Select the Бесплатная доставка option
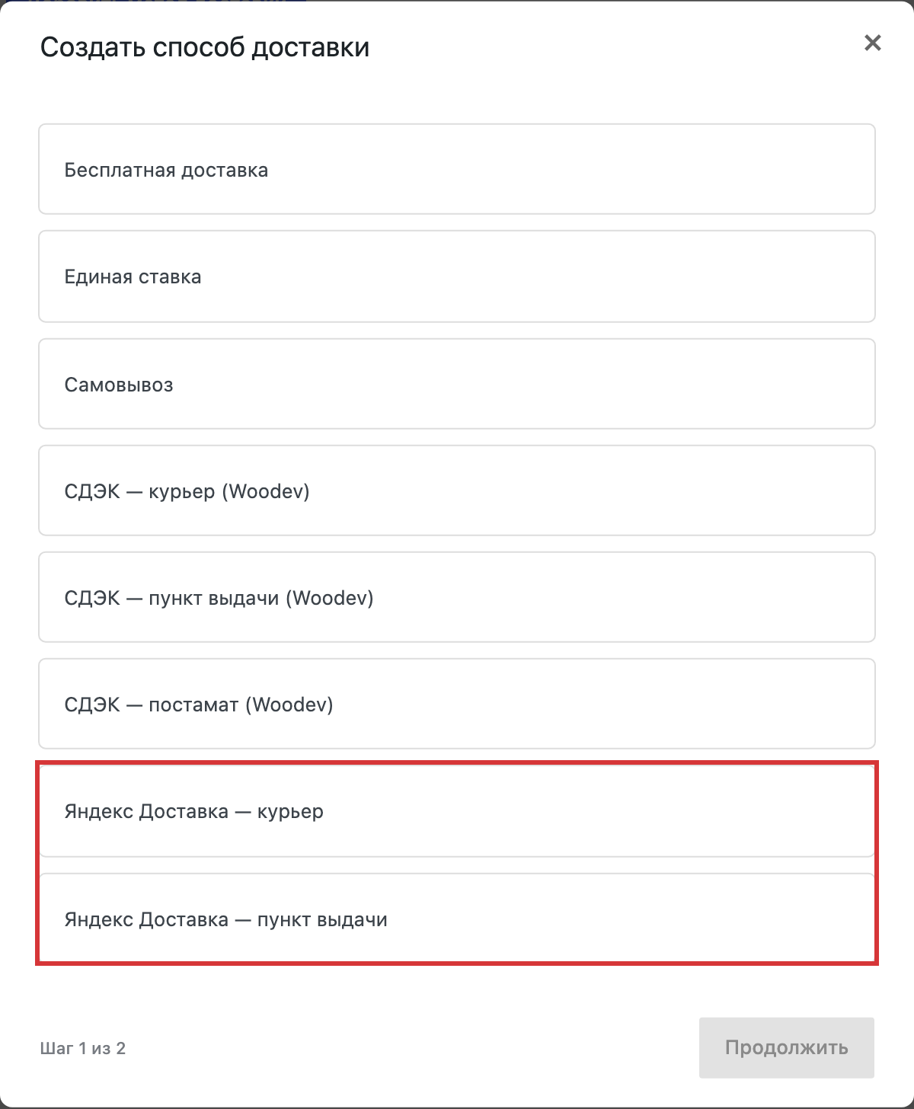 click(x=457, y=169)
